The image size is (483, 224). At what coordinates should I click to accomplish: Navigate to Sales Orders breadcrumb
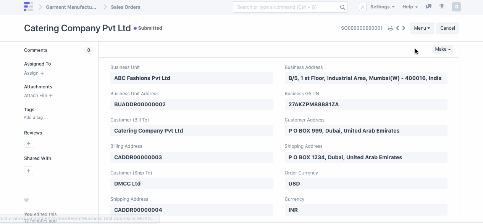pos(126,7)
